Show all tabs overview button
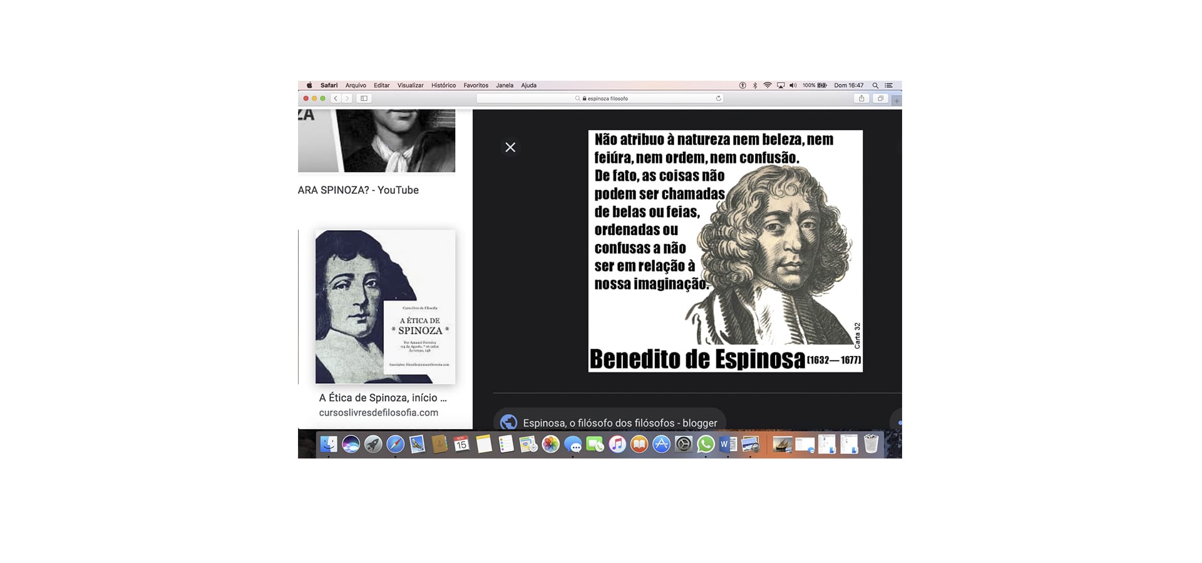 point(880,98)
